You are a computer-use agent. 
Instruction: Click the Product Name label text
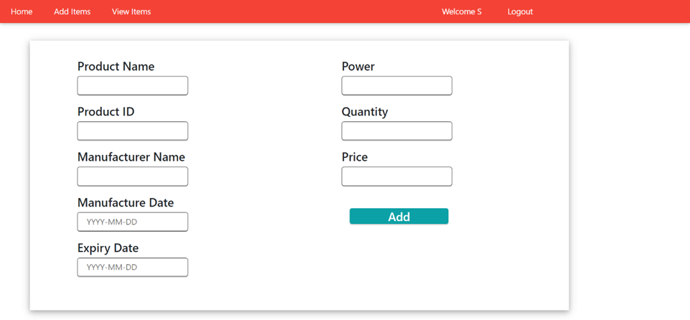point(116,67)
